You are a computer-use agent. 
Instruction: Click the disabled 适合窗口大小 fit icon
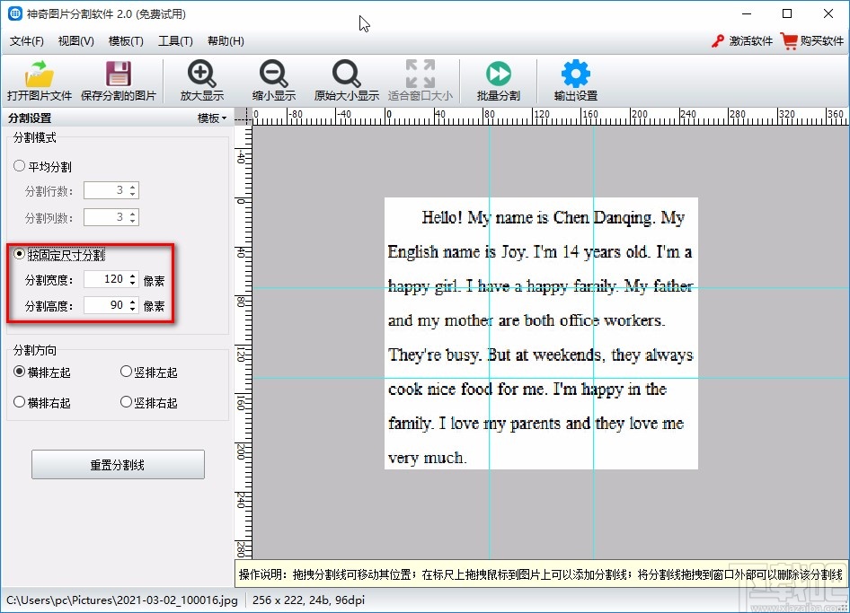[x=421, y=74]
